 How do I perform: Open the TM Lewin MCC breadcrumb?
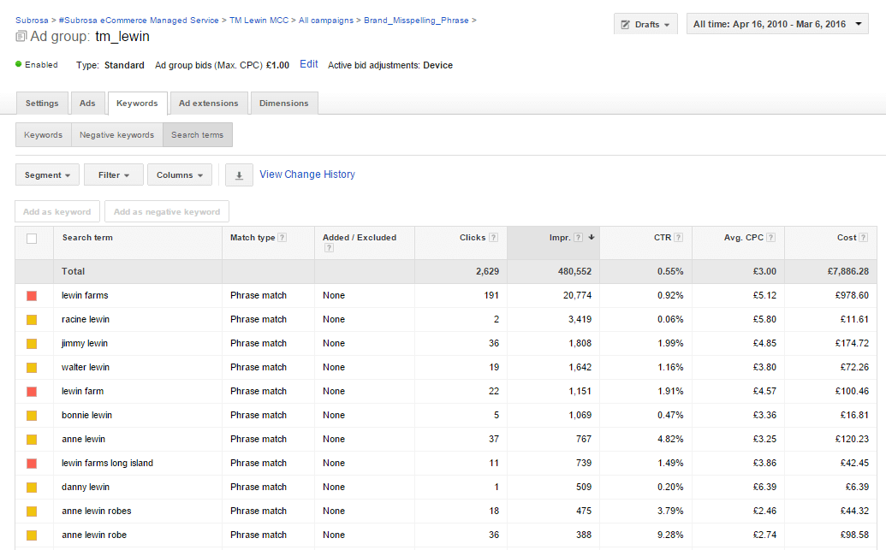259,21
